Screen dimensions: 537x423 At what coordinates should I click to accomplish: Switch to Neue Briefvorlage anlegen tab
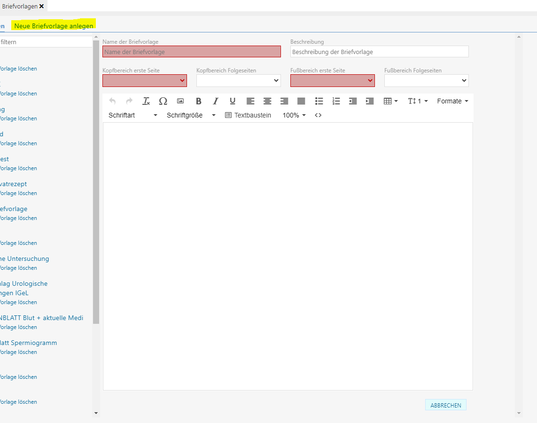pos(54,26)
